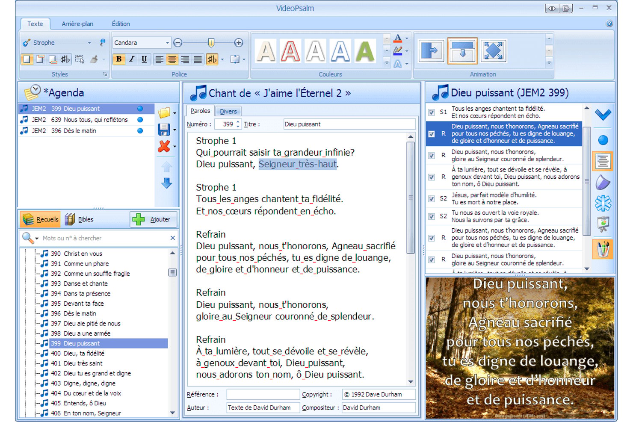Click the text lines display icon in sidebar
The width and height of the screenshot is (633, 422).
(603, 161)
